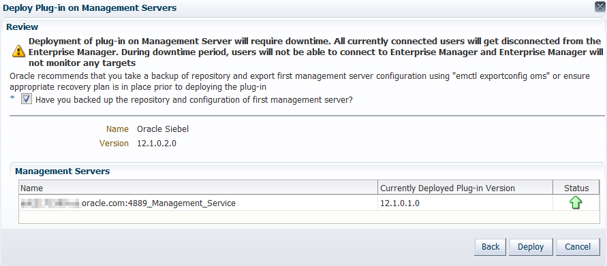Image resolution: width=607 pixels, height=266 pixels.
Task: Click the version value 12.1.0.2.0
Action: pyautogui.click(x=157, y=144)
